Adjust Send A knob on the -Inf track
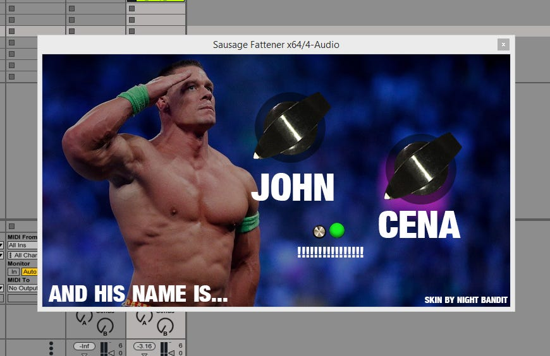This screenshot has height=356, width=550. point(84,317)
